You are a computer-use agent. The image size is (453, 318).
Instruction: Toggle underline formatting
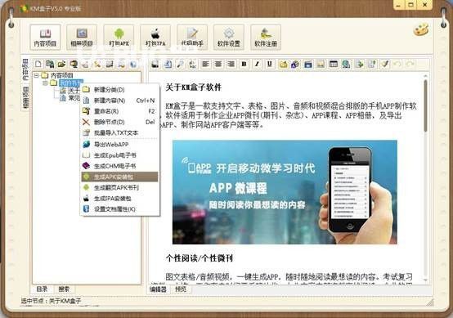tap(270, 64)
